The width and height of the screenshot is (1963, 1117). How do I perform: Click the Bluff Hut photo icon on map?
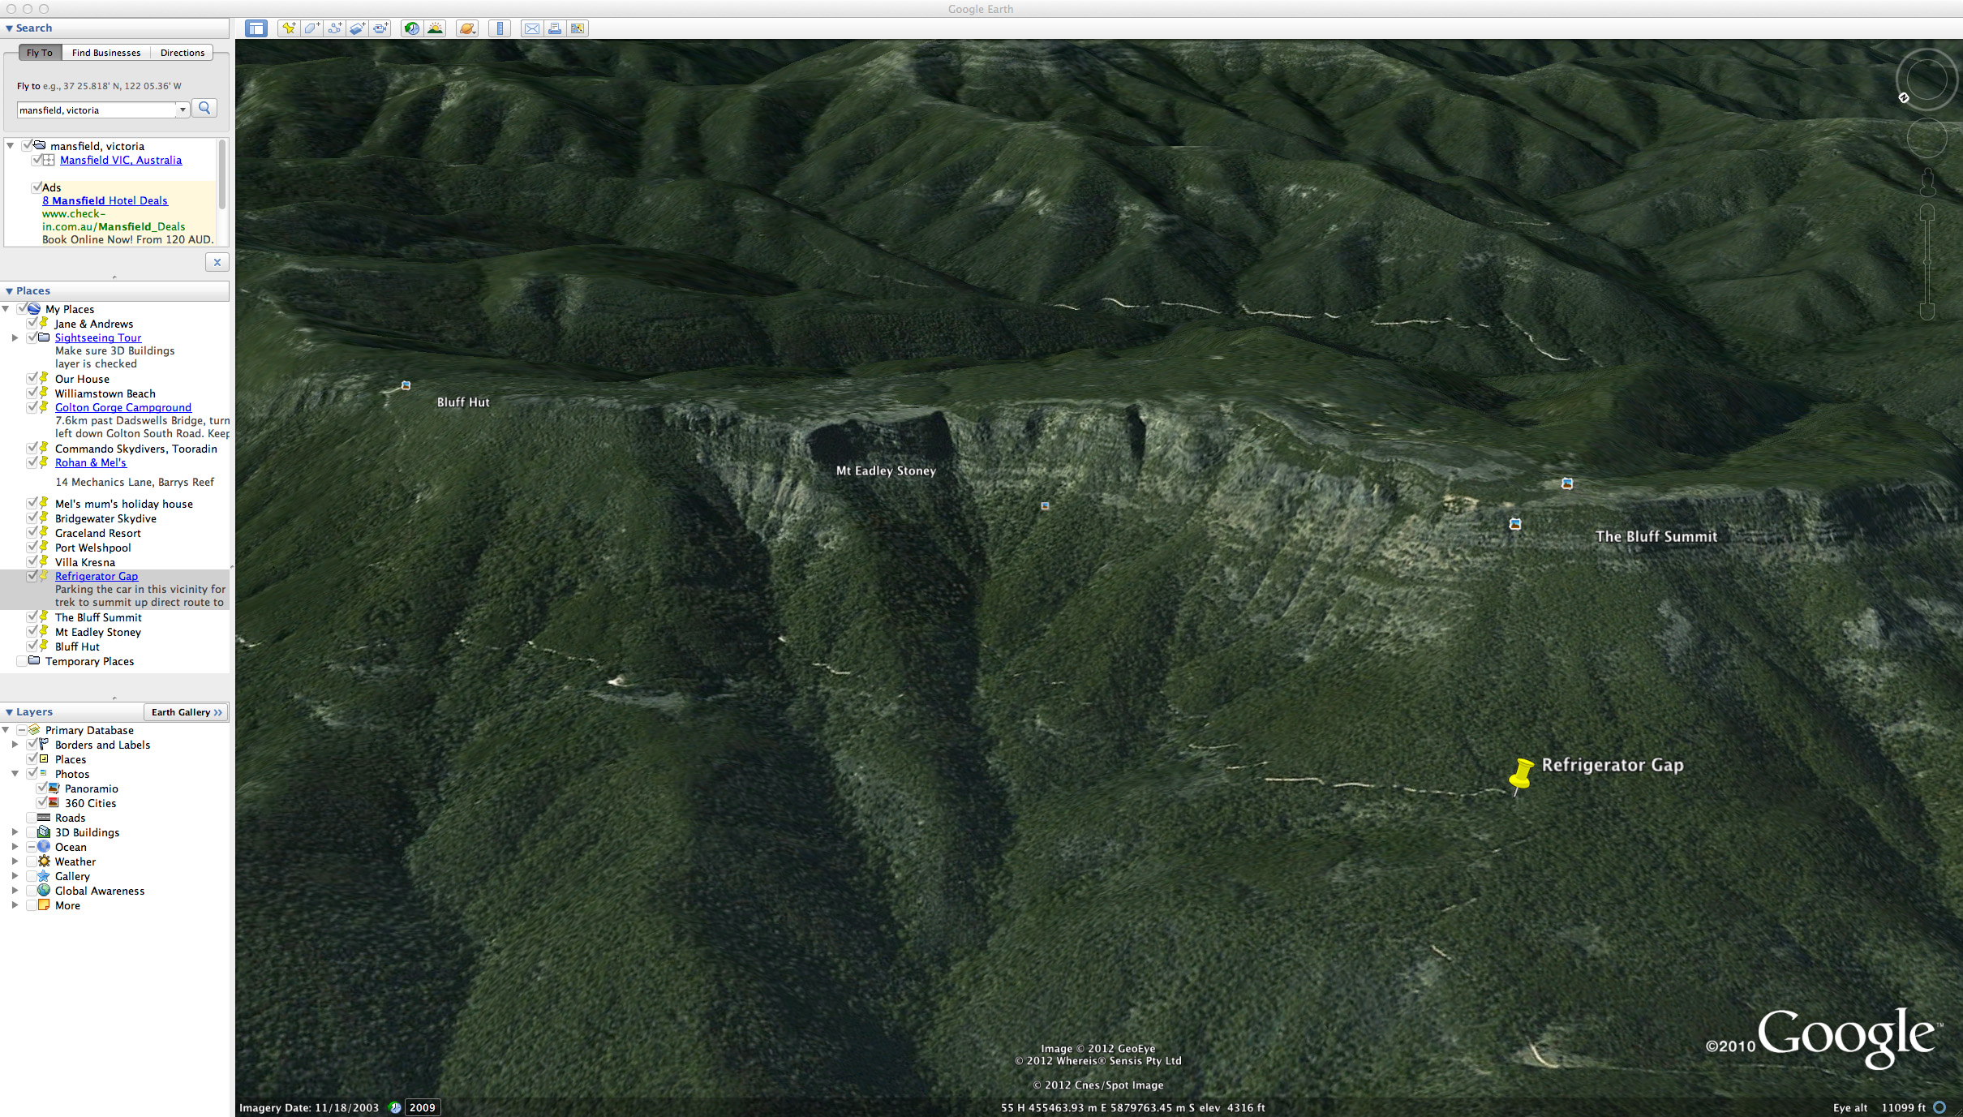click(x=406, y=385)
